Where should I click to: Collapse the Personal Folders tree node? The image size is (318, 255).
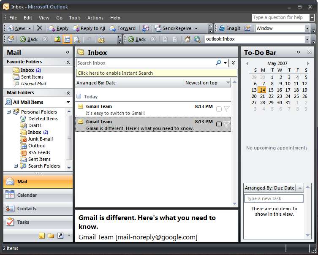8,112
